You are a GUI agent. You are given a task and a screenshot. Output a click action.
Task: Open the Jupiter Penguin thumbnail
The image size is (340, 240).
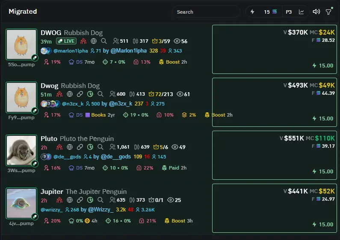tap(21, 203)
